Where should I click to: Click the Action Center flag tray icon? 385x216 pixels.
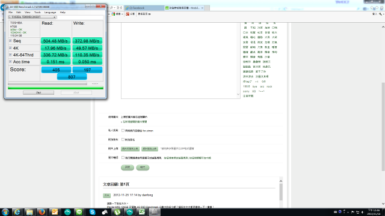coord(353,212)
